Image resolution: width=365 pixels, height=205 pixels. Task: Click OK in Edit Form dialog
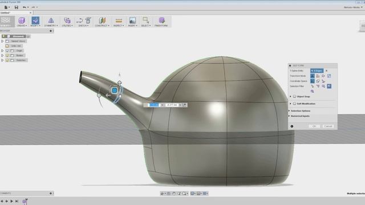click(314, 126)
